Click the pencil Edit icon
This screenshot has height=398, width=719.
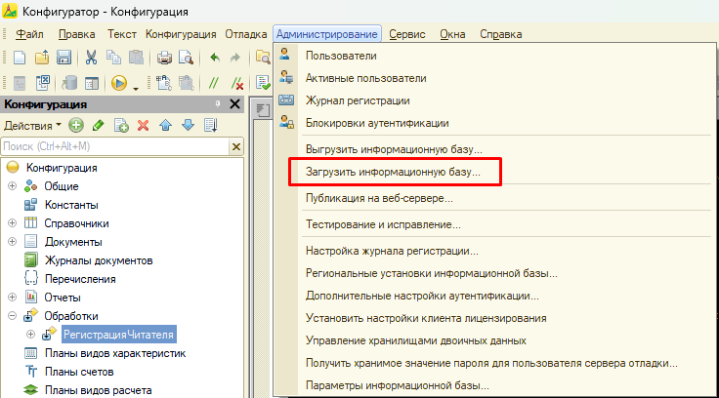pos(98,125)
